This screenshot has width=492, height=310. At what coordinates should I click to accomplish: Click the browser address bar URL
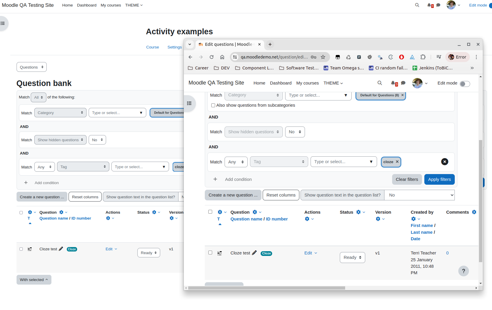274,57
